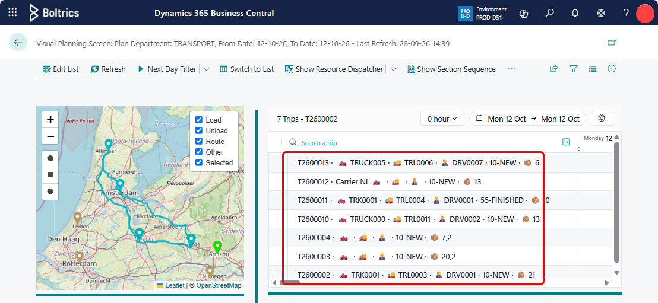Click Show Section Sequence
658x303 pixels.
[451, 69]
